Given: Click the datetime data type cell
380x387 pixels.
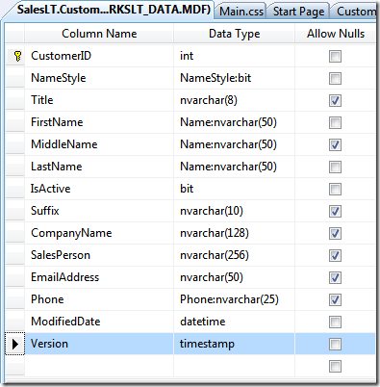Looking at the screenshot, I should pyautogui.click(x=234, y=322).
